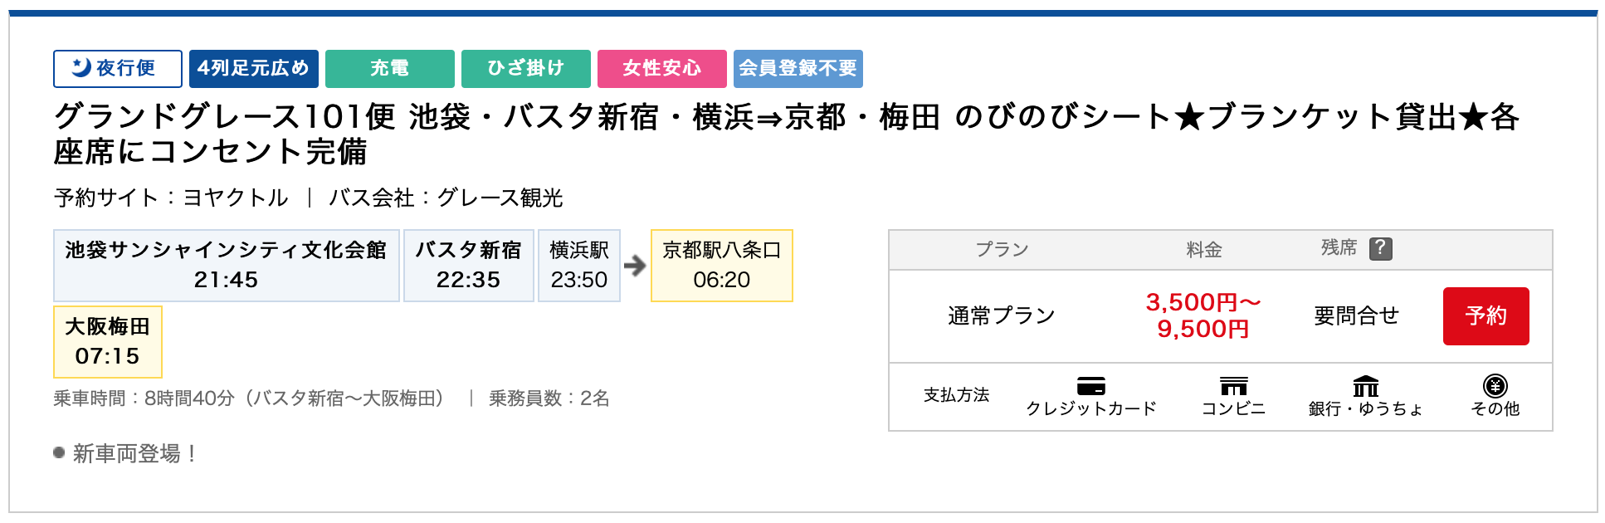
Task: Select the 横浜駅 23:50 boarding stop
Action: tap(578, 266)
